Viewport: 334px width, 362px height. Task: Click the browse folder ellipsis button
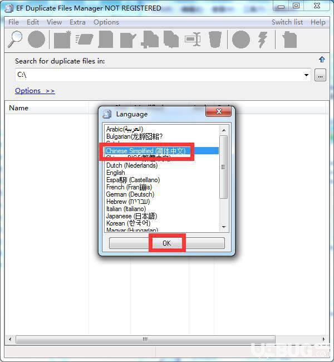[320, 75]
